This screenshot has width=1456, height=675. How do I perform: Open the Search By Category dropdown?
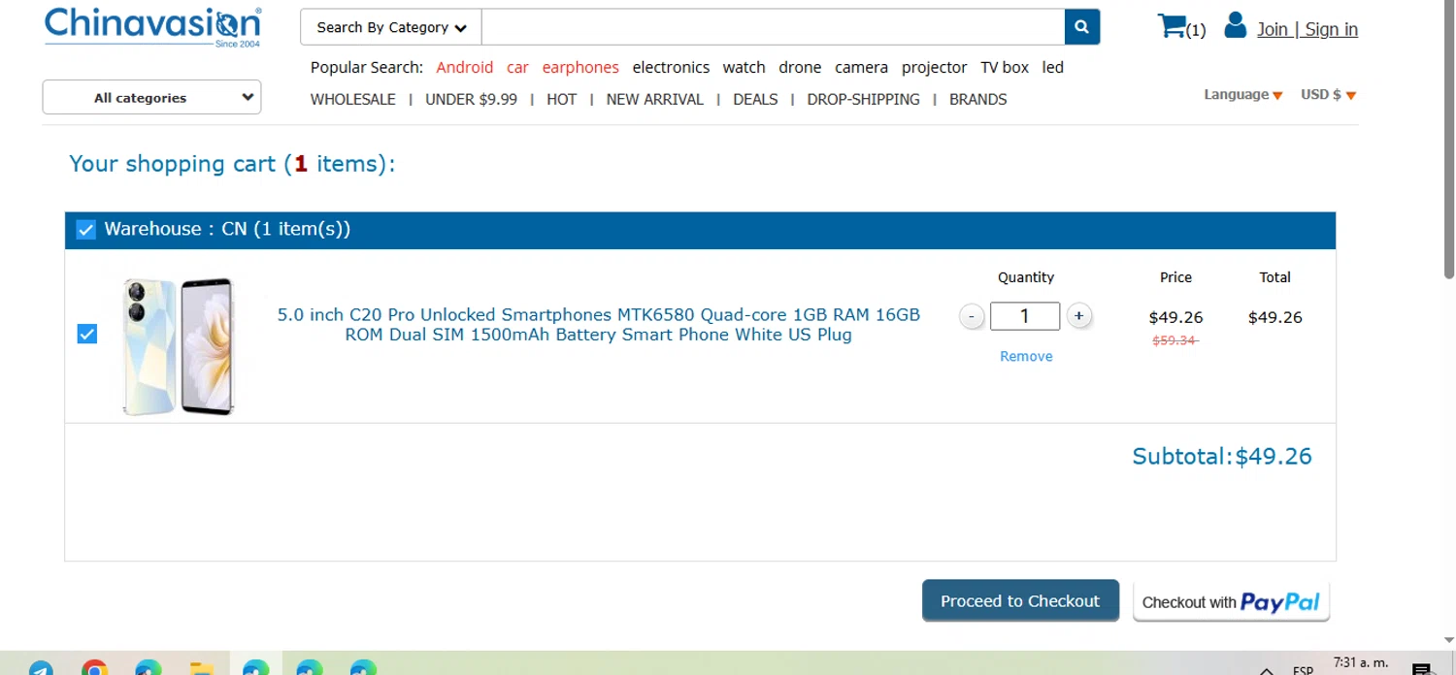[x=391, y=27]
